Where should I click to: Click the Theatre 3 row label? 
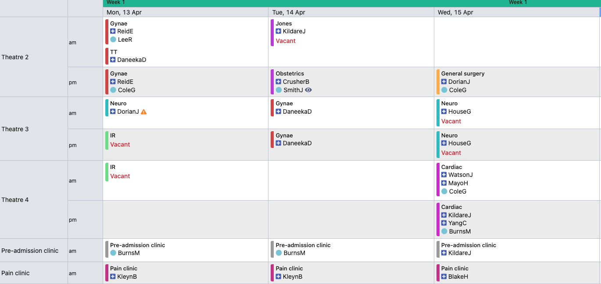point(15,129)
